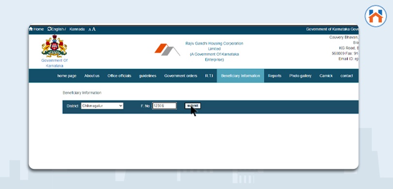The image size is (393, 189).
Task: Open the About us menu
Action: pos(92,76)
